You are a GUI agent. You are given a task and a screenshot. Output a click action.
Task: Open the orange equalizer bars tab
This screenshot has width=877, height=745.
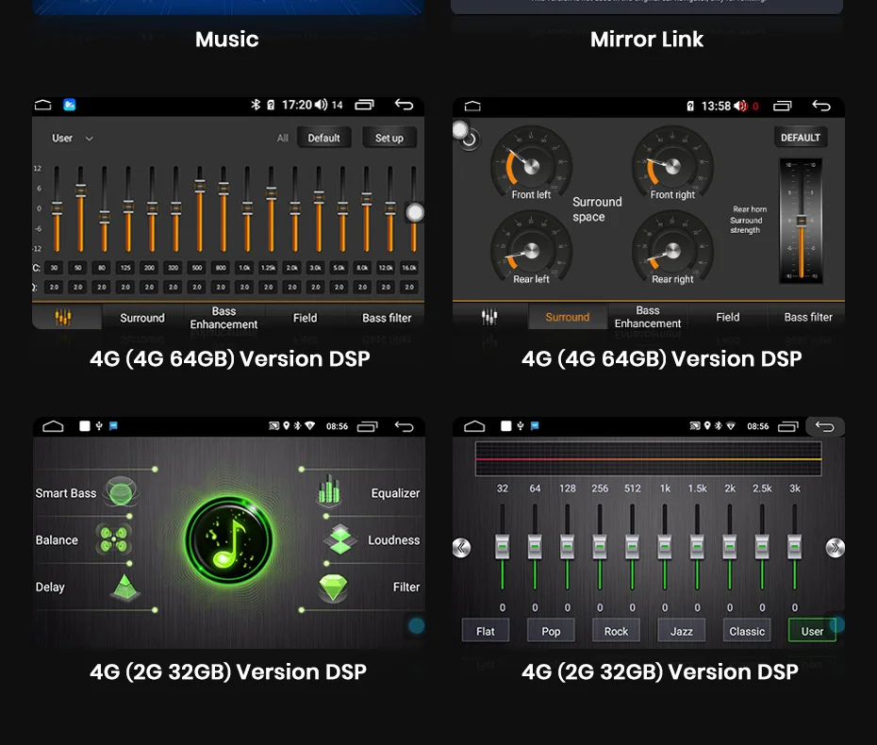point(62,317)
